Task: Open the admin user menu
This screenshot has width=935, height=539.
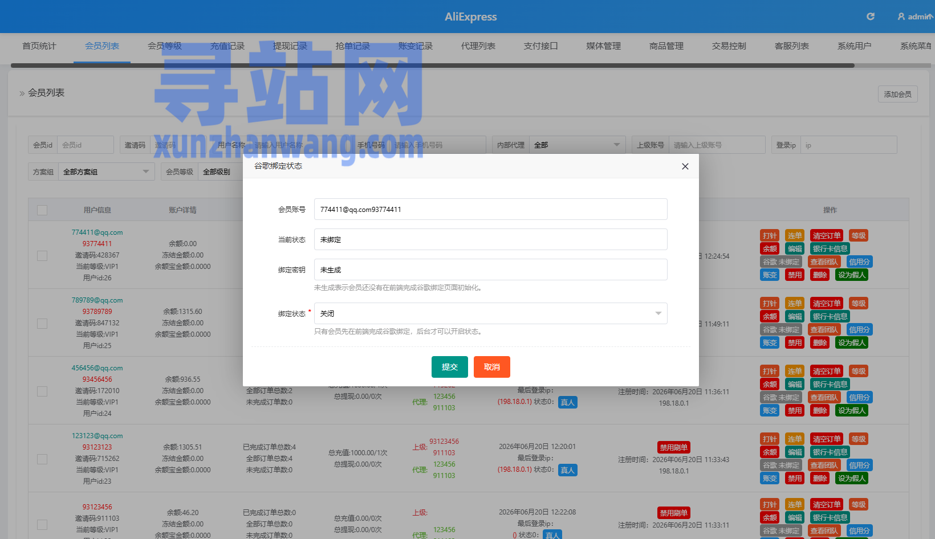Action: [x=916, y=17]
